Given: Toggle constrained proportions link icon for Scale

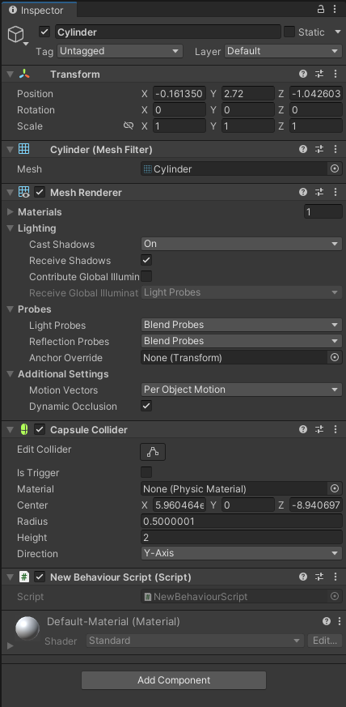Looking at the screenshot, I should [129, 126].
